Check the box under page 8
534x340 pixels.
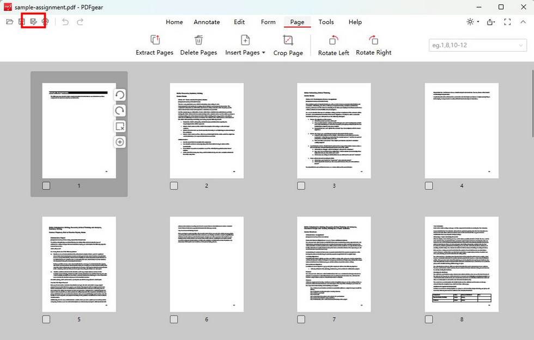pyautogui.click(x=429, y=319)
